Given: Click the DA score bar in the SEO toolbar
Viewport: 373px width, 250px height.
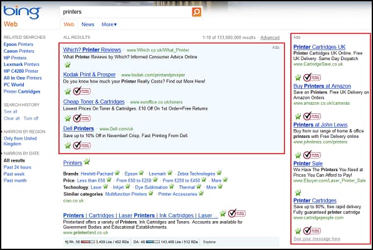Looking at the screenshot, I should click(153, 242).
